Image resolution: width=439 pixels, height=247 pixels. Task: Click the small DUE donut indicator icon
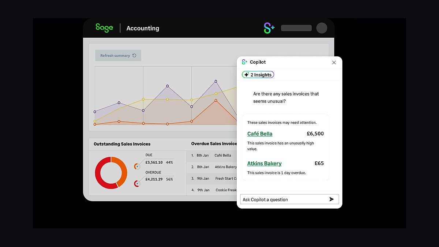click(x=137, y=166)
